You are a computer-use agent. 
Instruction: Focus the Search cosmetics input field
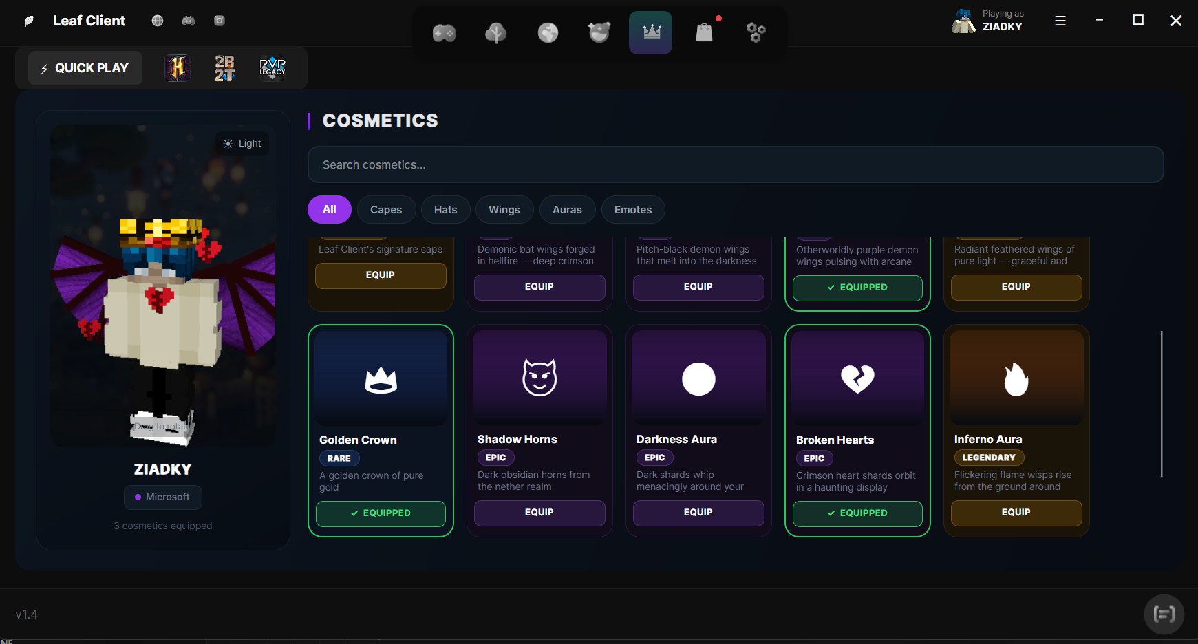pyautogui.click(x=736, y=164)
